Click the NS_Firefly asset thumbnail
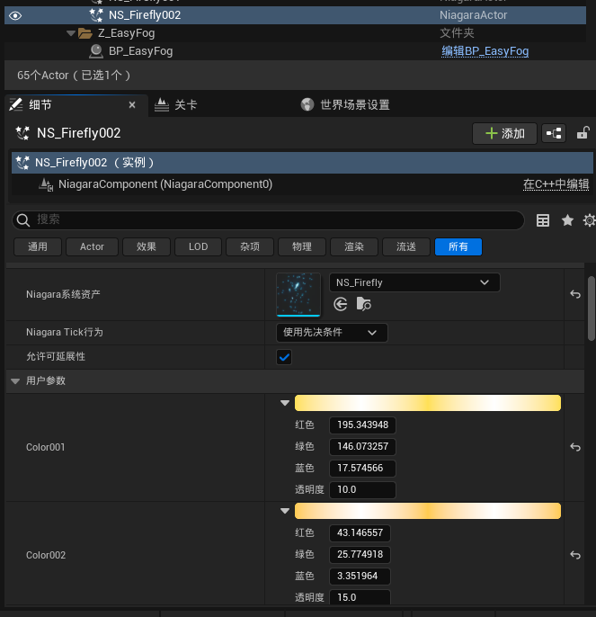This screenshot has height=617, width=596. [298, 294]
